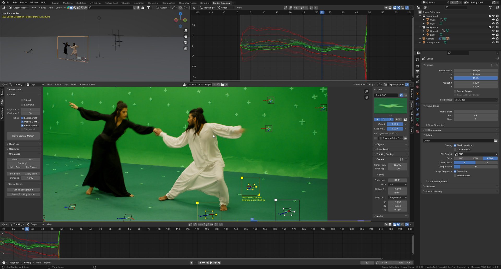The height and width of the screenshot is (269, 501).
Task: Play animation with the playback play button
Action: [x=211, y=262]
